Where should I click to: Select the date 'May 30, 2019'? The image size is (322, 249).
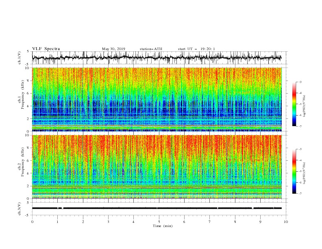coord(113,49)
